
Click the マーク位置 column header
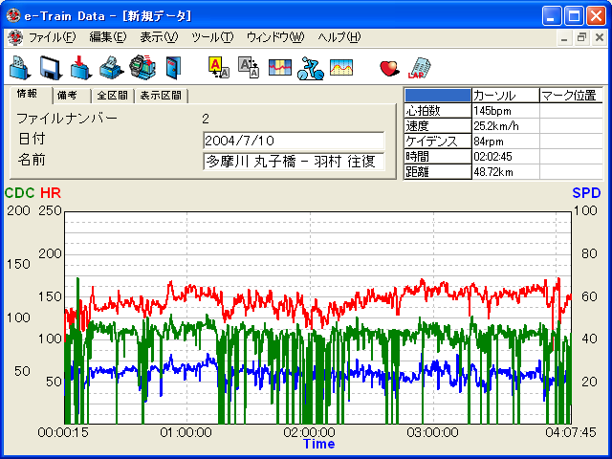coord(569,96)
